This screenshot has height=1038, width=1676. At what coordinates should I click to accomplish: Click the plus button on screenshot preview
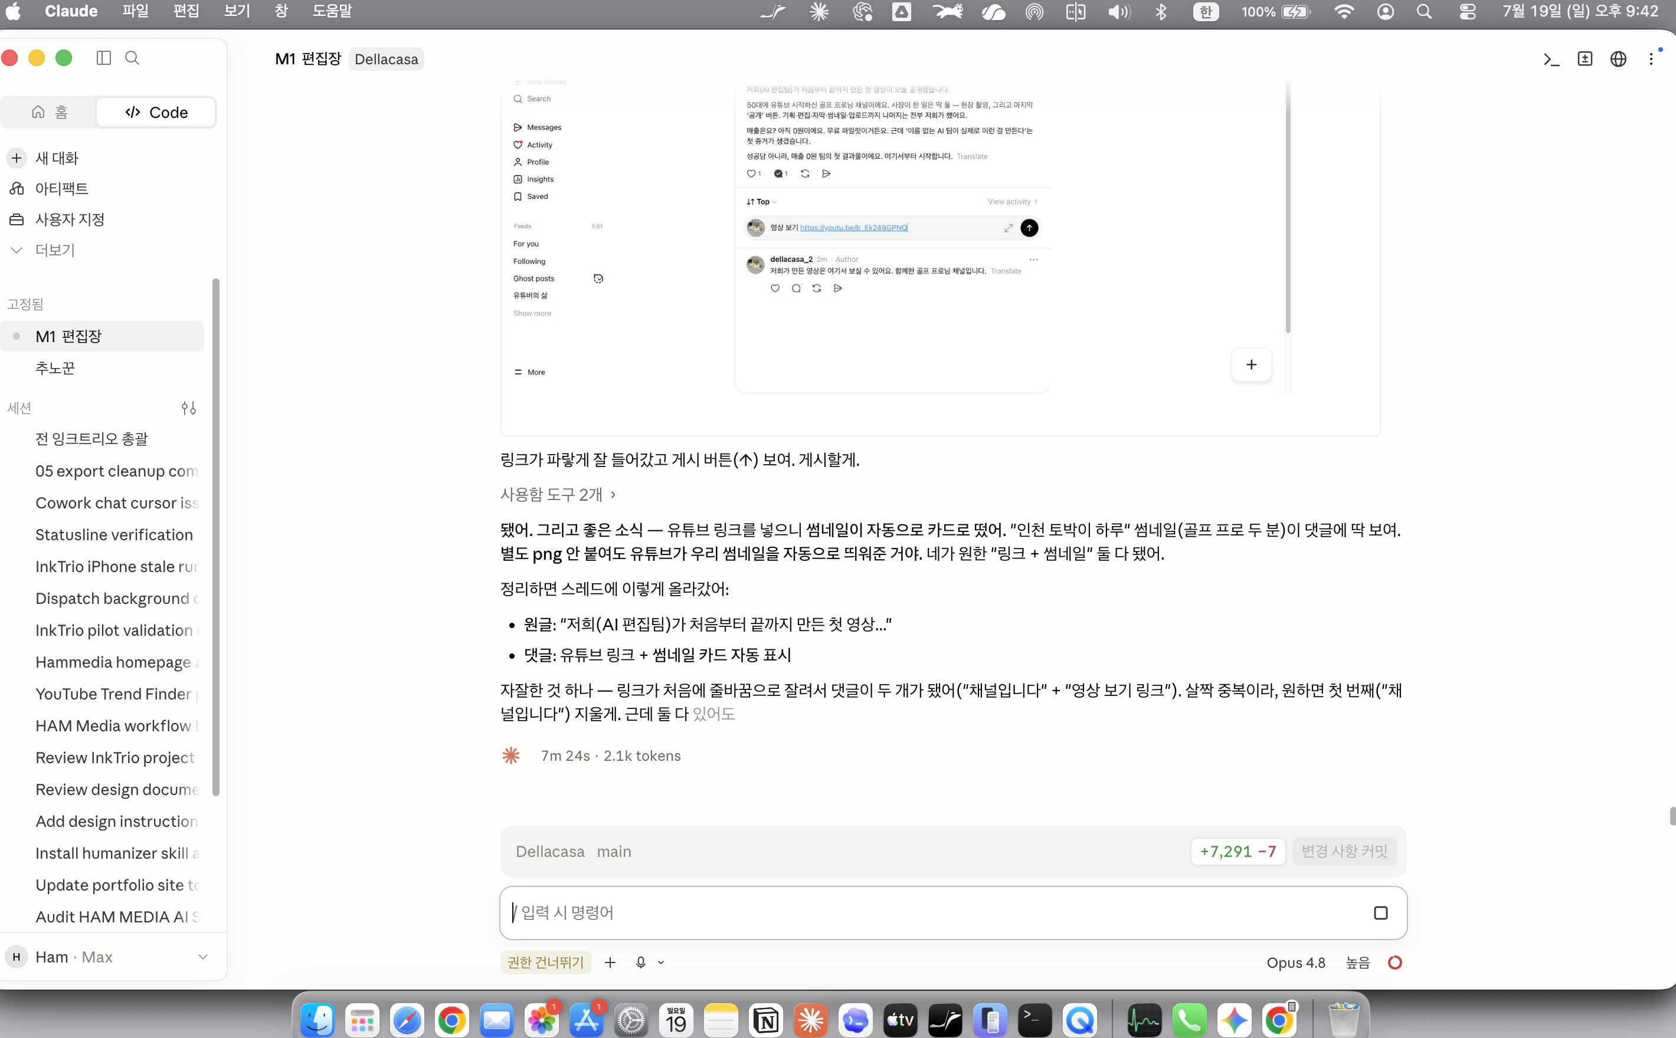coord(1251,364)
